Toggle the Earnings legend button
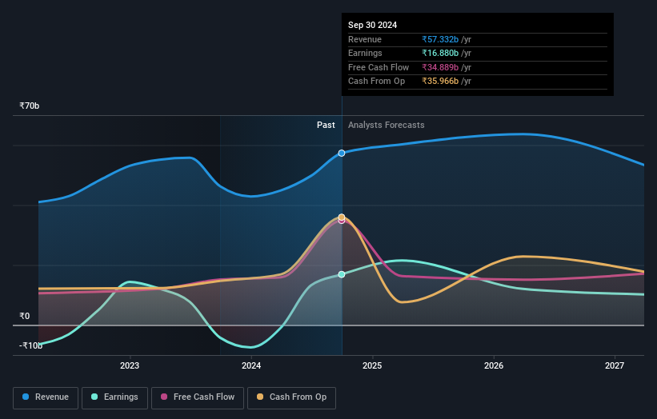 [114, 397]
